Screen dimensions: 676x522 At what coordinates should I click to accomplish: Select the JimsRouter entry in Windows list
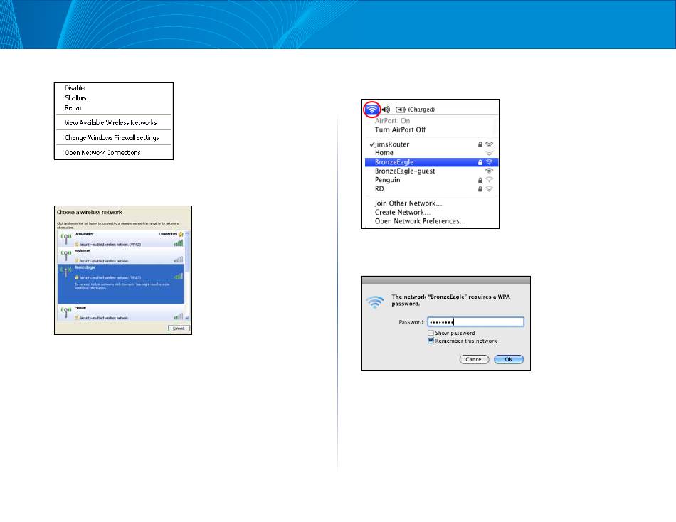coord(121,239)
